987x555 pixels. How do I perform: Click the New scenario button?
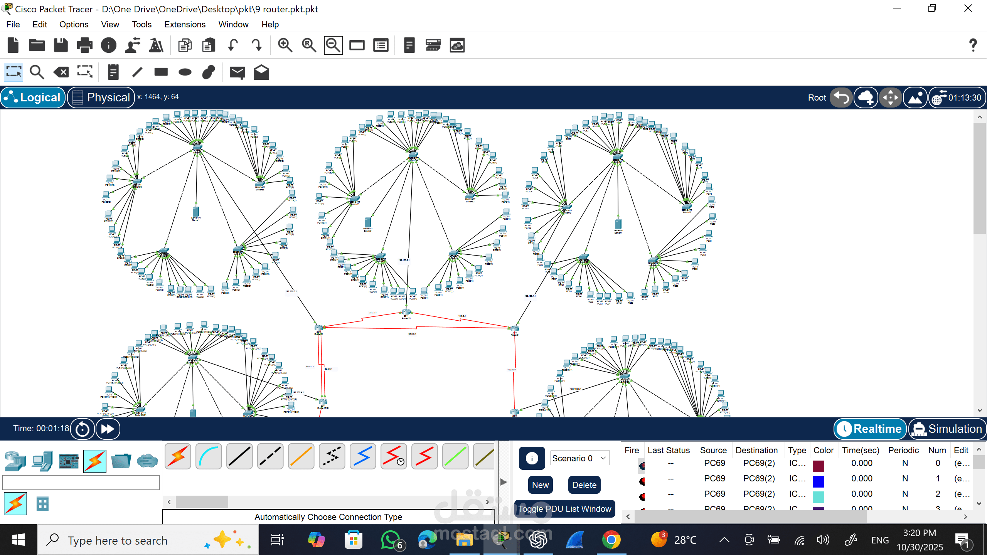coord(540,485)
